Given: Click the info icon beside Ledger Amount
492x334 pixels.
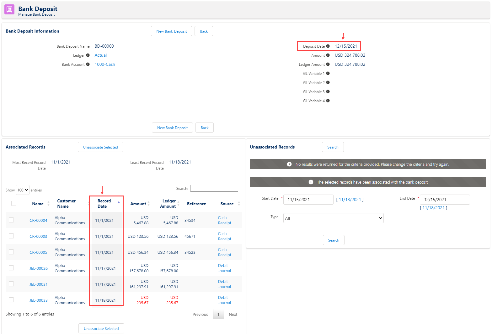Looking at the screenshot, I should click(x=328, y=64).
